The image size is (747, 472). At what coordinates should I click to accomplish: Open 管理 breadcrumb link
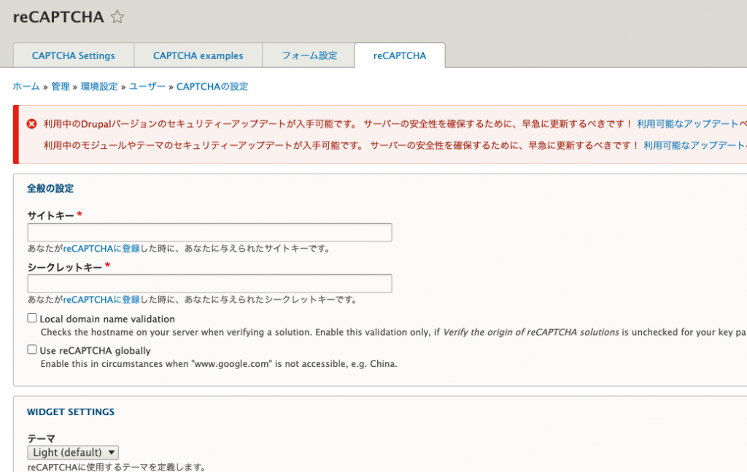click(61, 86)
